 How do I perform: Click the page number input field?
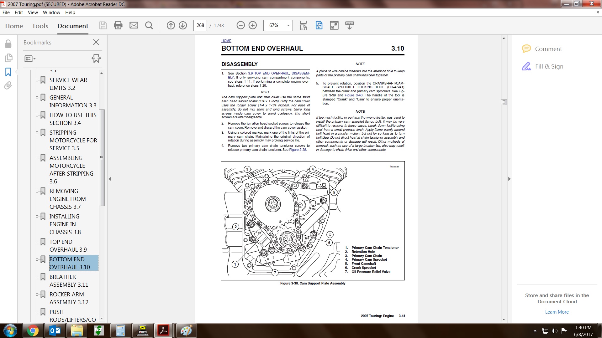(200, 25)
